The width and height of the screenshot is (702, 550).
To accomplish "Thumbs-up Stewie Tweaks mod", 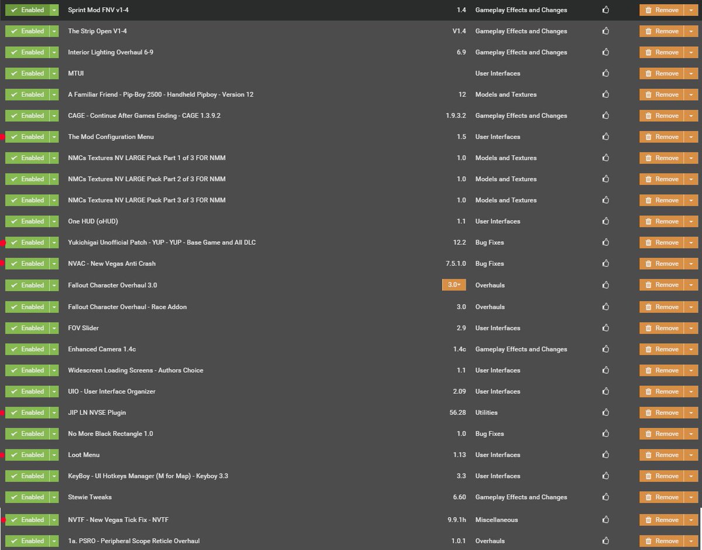I will coord(605,497).
